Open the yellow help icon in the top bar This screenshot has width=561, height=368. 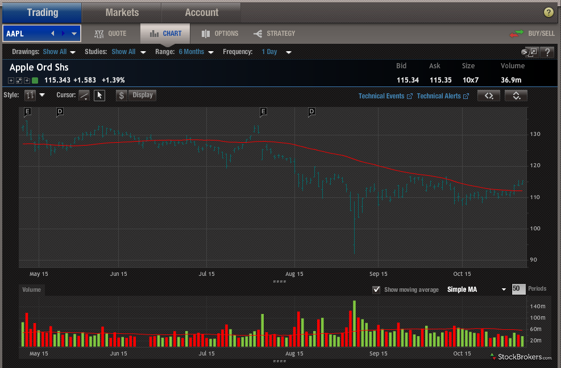tap(548, 13)
